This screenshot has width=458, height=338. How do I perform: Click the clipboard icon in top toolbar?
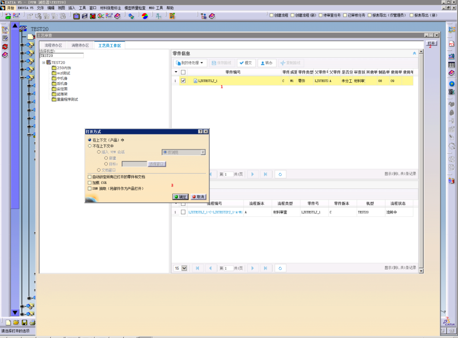76,16
